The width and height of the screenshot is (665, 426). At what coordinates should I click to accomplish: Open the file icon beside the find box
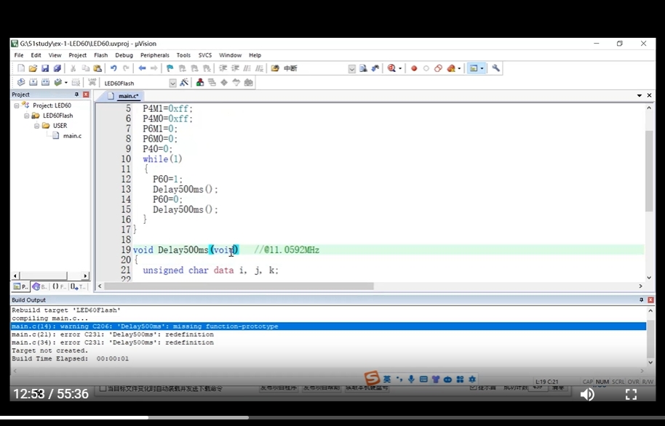(x=363, y=68)
